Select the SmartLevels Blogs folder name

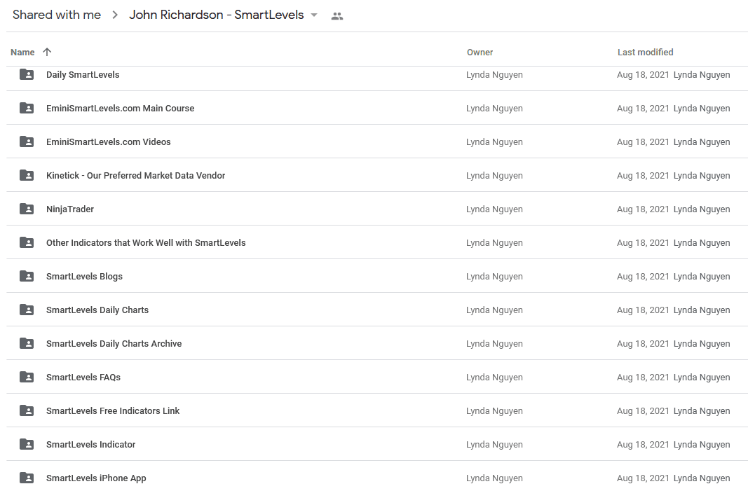(84, 277)
